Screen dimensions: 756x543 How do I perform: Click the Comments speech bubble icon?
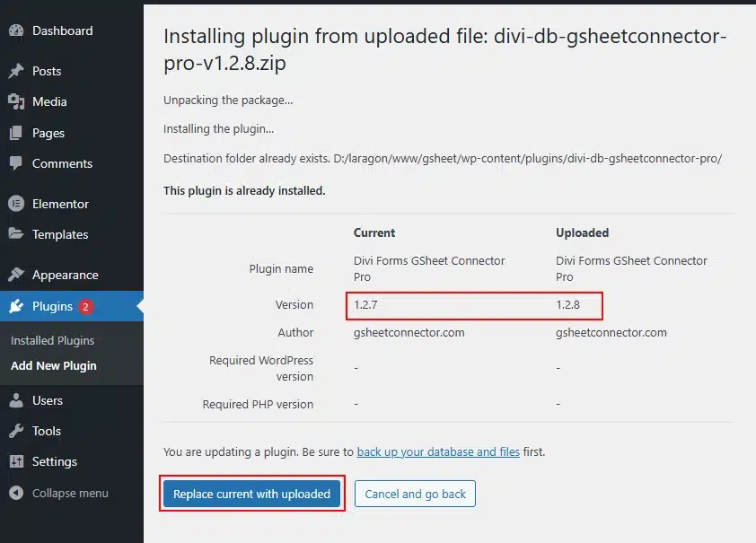pyautogui.click(x=16, y=163)
